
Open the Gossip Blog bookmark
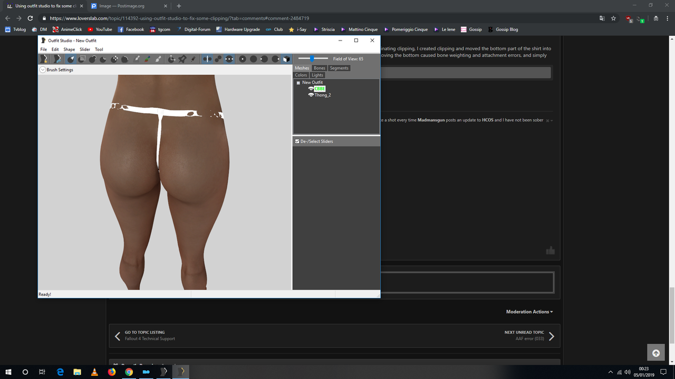point(503,29)
